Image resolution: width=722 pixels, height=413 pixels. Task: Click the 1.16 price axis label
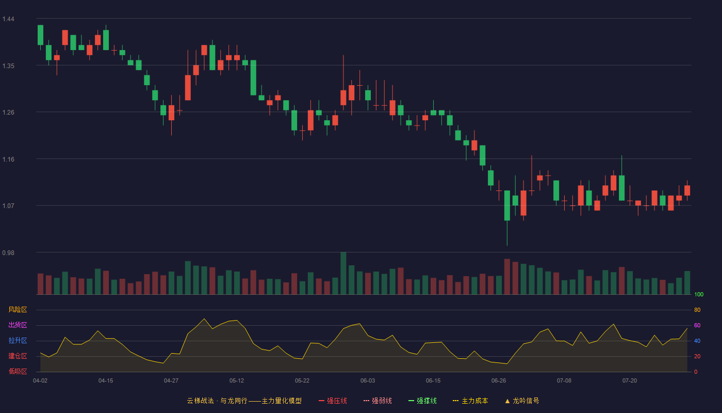(8, 160)
